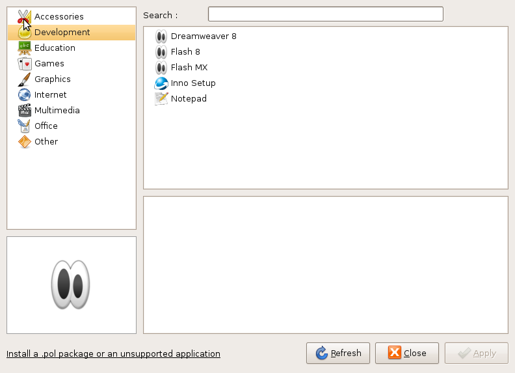Select Notepad in the application list
515x373 pixels.
(189, 99)
